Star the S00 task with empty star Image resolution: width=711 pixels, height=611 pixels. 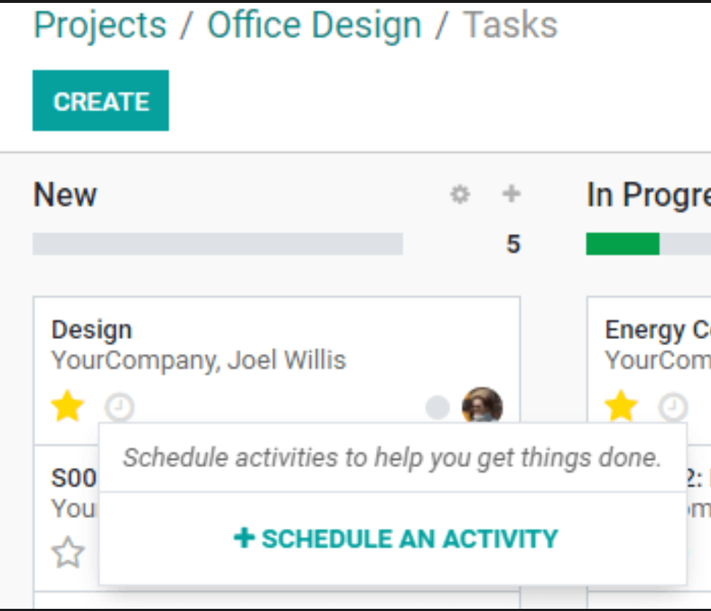coord(67,552)
